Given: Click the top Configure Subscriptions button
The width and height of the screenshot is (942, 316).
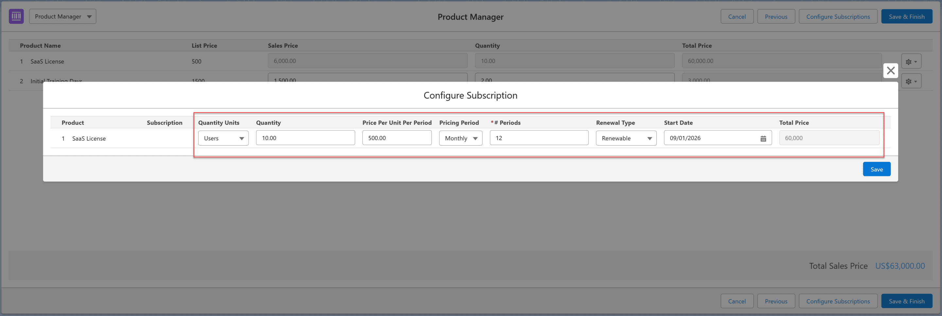Looking at the screenshot, I should pyautogui.click(x=837, y=17).
